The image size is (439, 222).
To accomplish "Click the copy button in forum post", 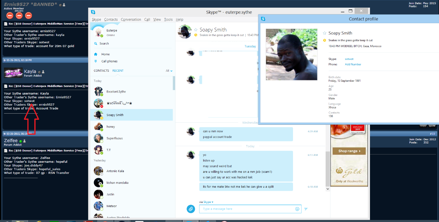I will (423, 126).
